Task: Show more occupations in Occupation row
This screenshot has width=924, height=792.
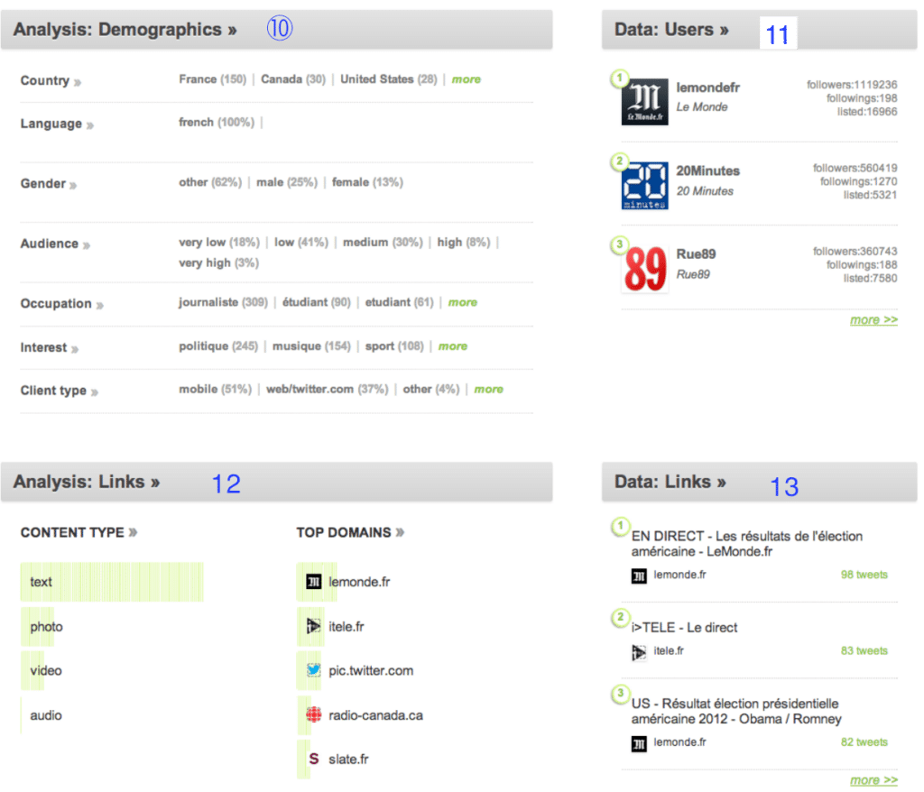Action: click(463, 302)
